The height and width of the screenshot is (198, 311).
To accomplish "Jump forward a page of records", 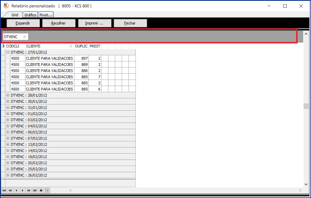I will 29,191.
